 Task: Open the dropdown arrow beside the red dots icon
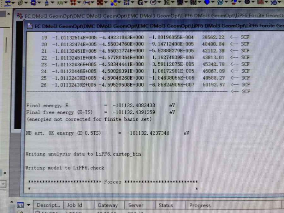79,3
